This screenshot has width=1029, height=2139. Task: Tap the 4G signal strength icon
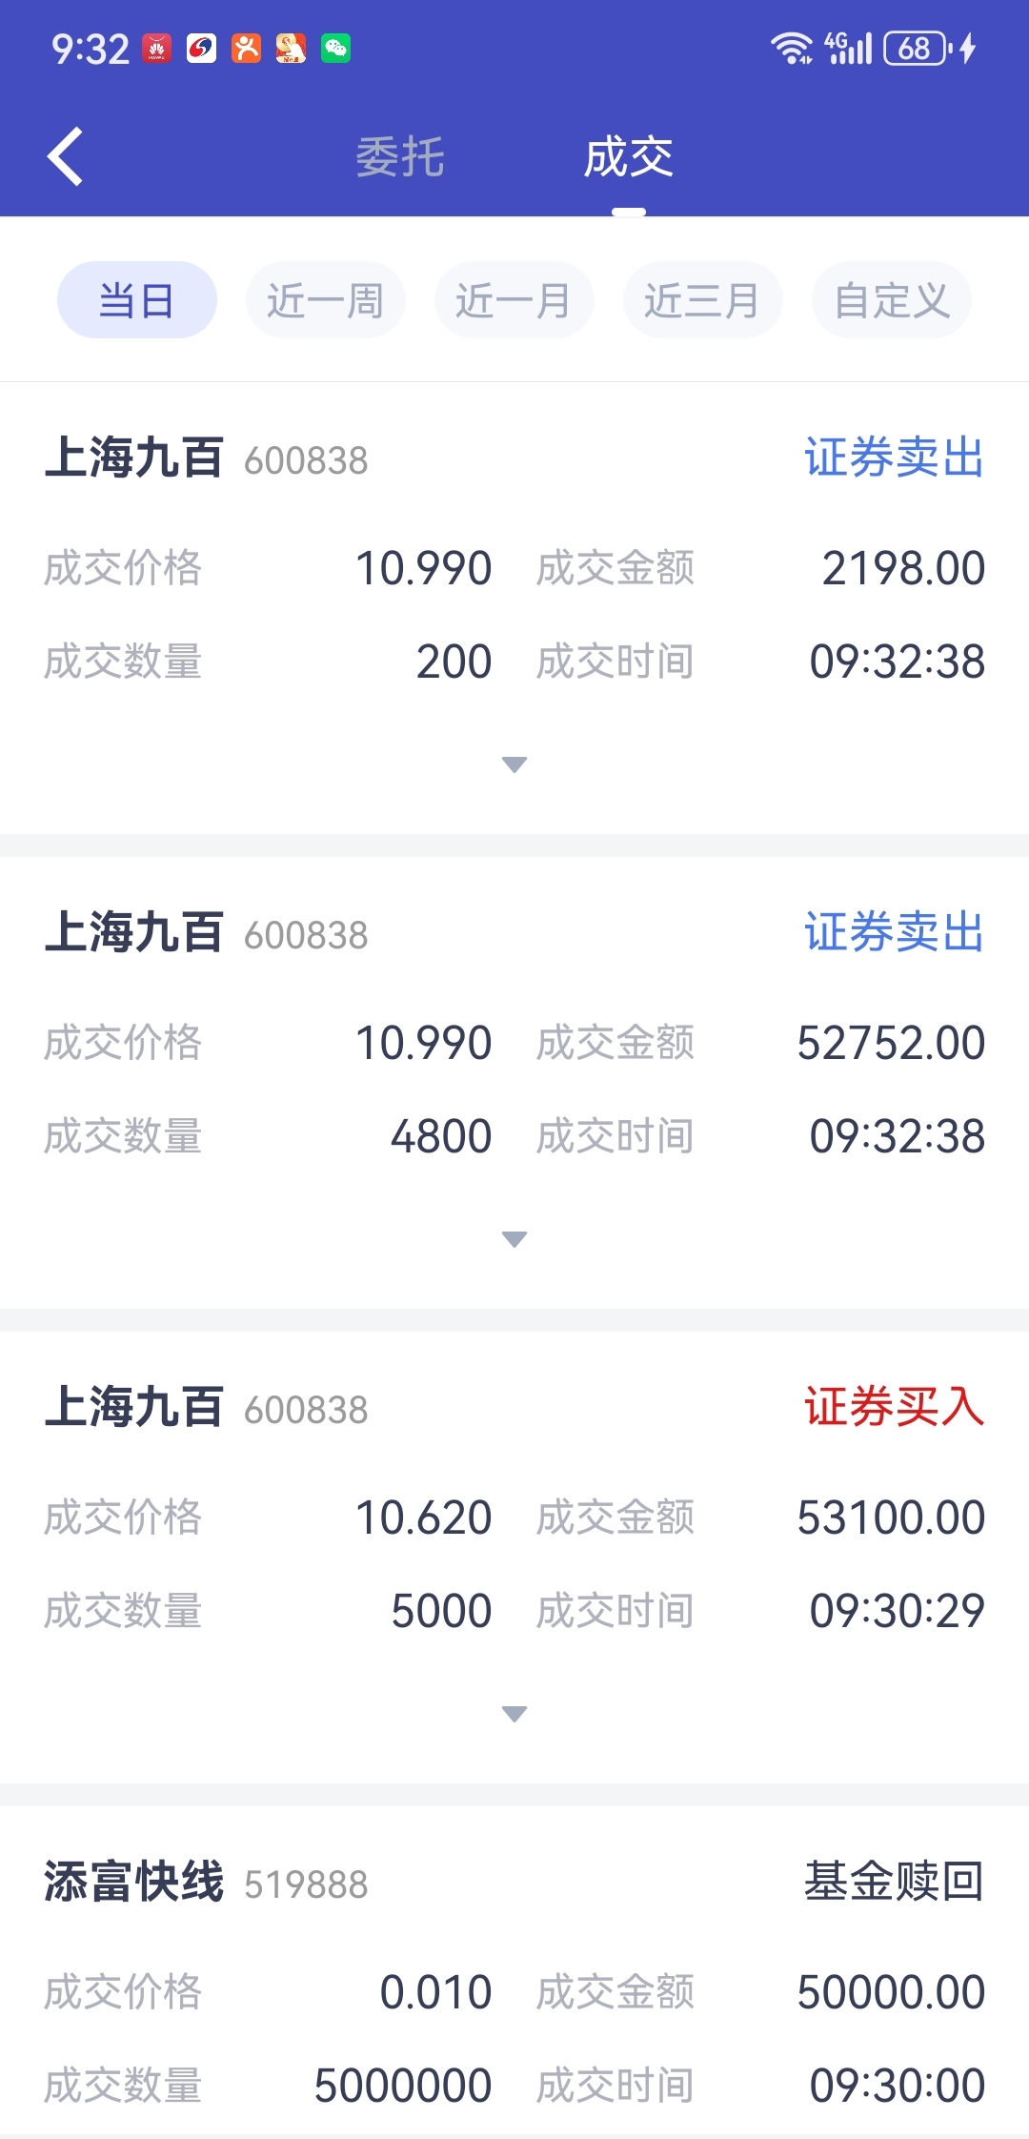click(x=849, y=48)
